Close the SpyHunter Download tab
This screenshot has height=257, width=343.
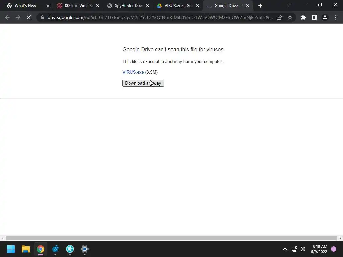point(148,6)
